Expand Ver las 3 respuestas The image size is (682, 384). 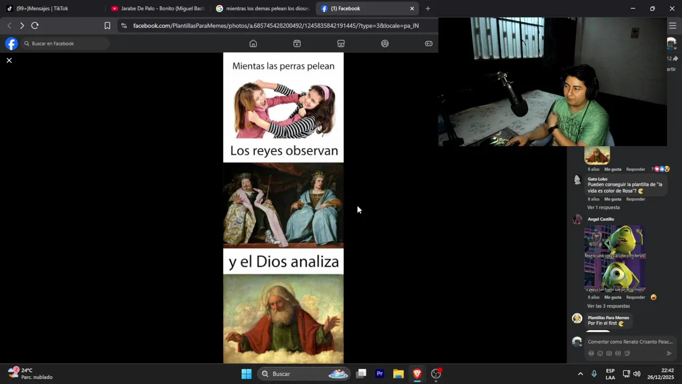tap(608, 306)
